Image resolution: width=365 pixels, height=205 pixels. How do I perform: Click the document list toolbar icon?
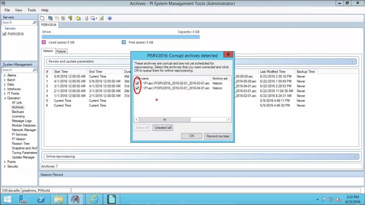[x=86, y=18]
